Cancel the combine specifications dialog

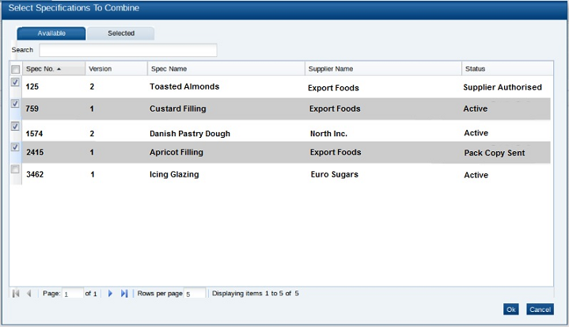point(540,310)
